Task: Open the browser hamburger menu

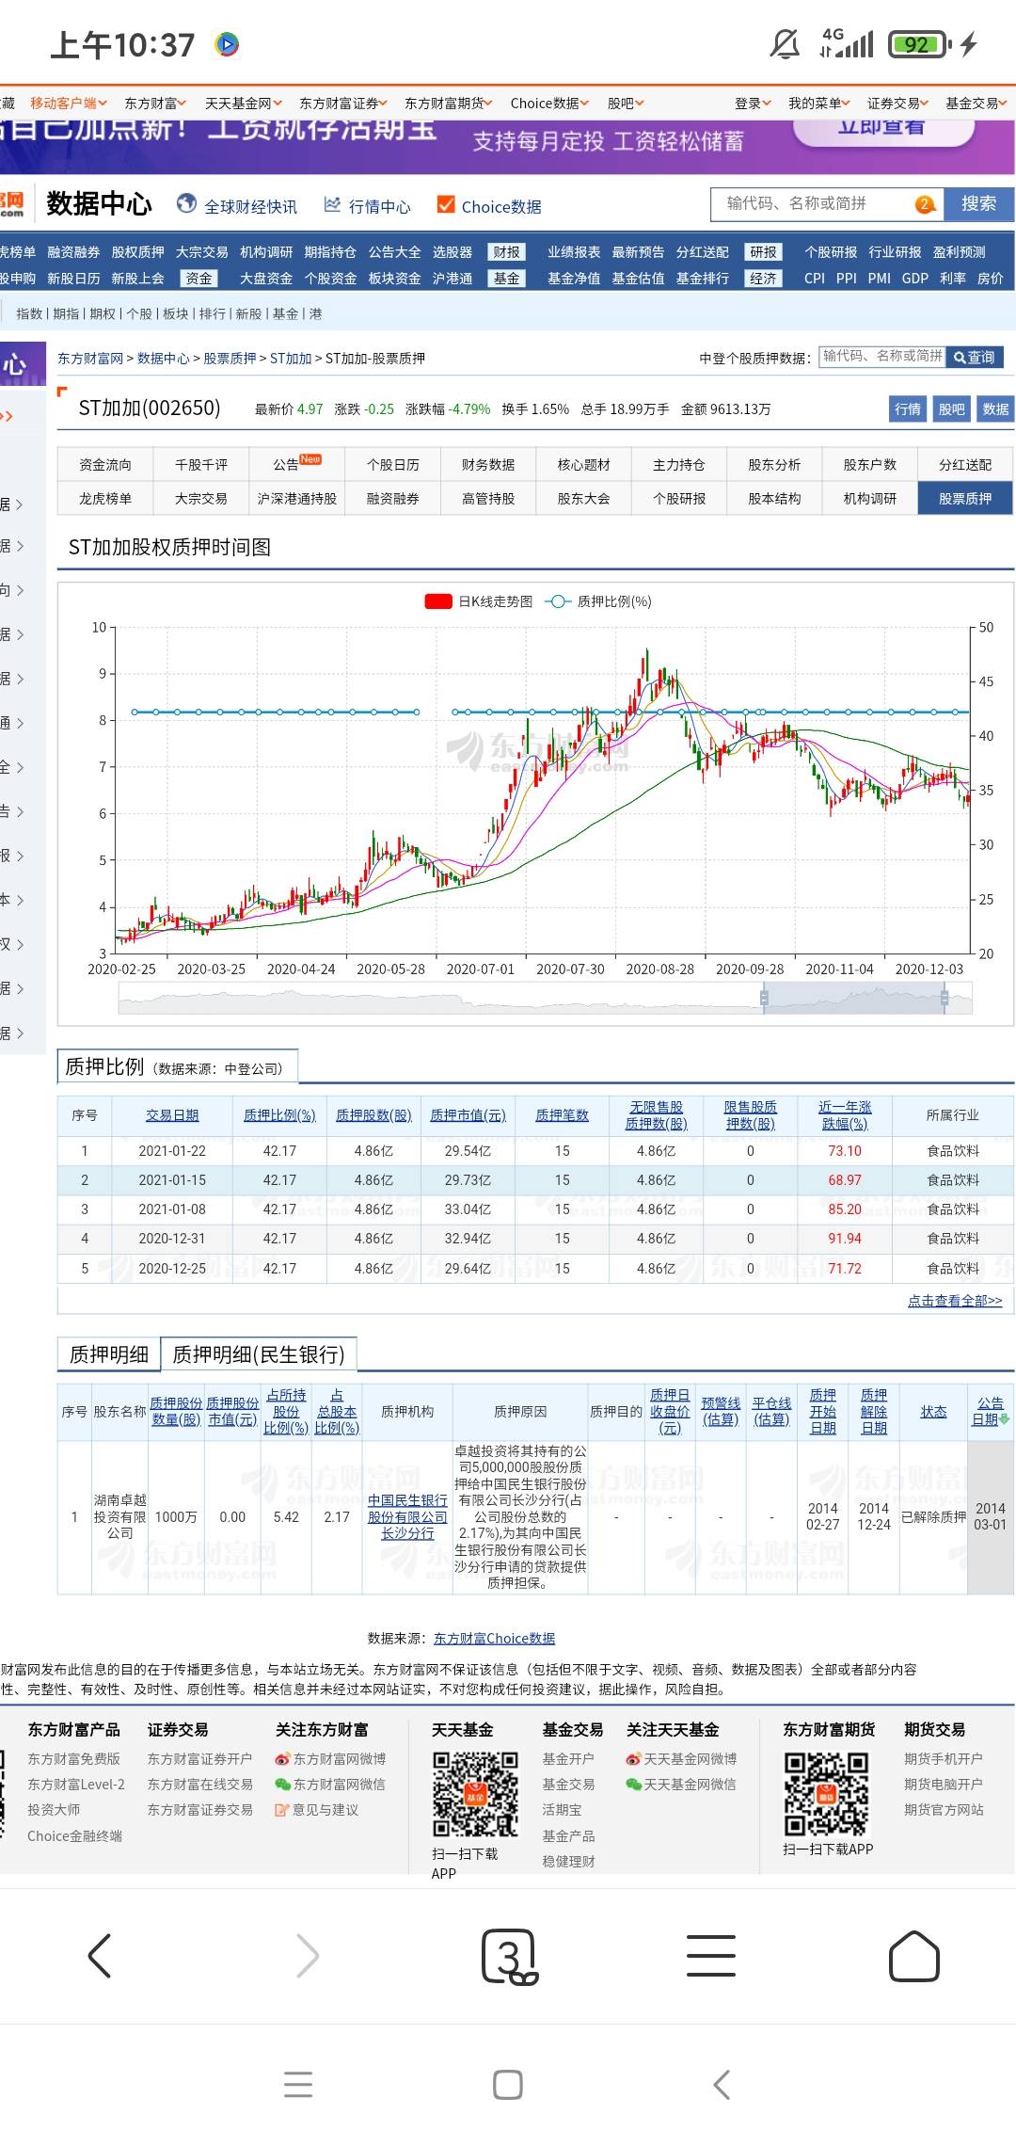Action: (x=711, y=1956)
